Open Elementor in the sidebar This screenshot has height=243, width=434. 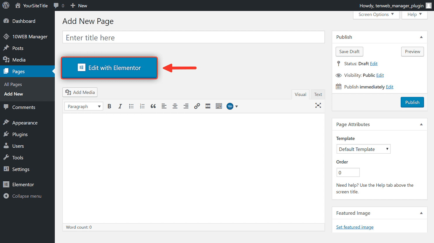tap(27, 185)
